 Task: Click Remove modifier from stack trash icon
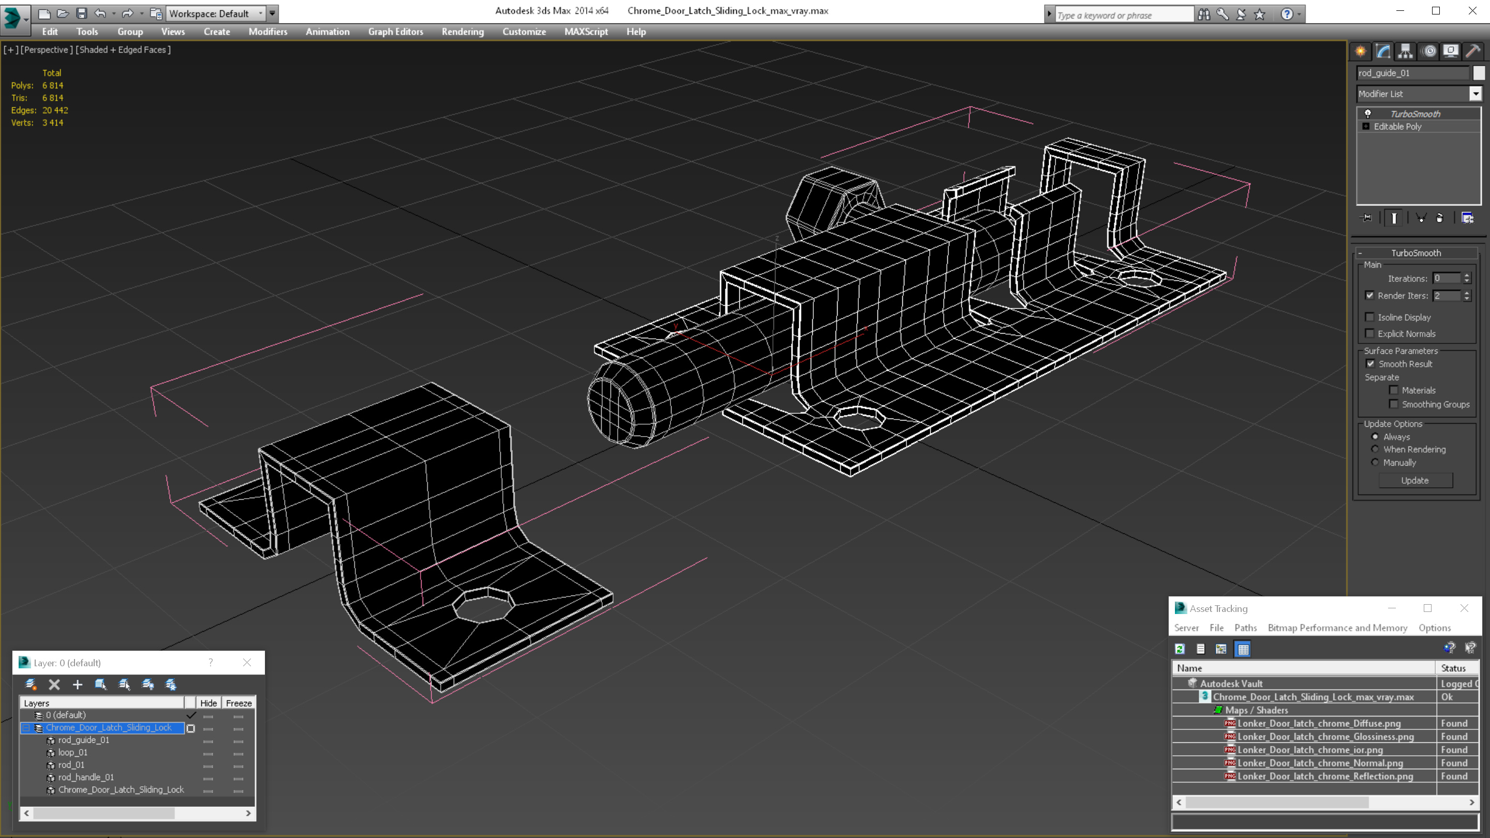(x=1440, y=218)
